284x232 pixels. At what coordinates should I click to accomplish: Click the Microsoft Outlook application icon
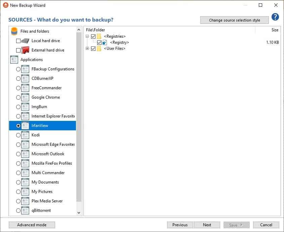tap(25, 154)
